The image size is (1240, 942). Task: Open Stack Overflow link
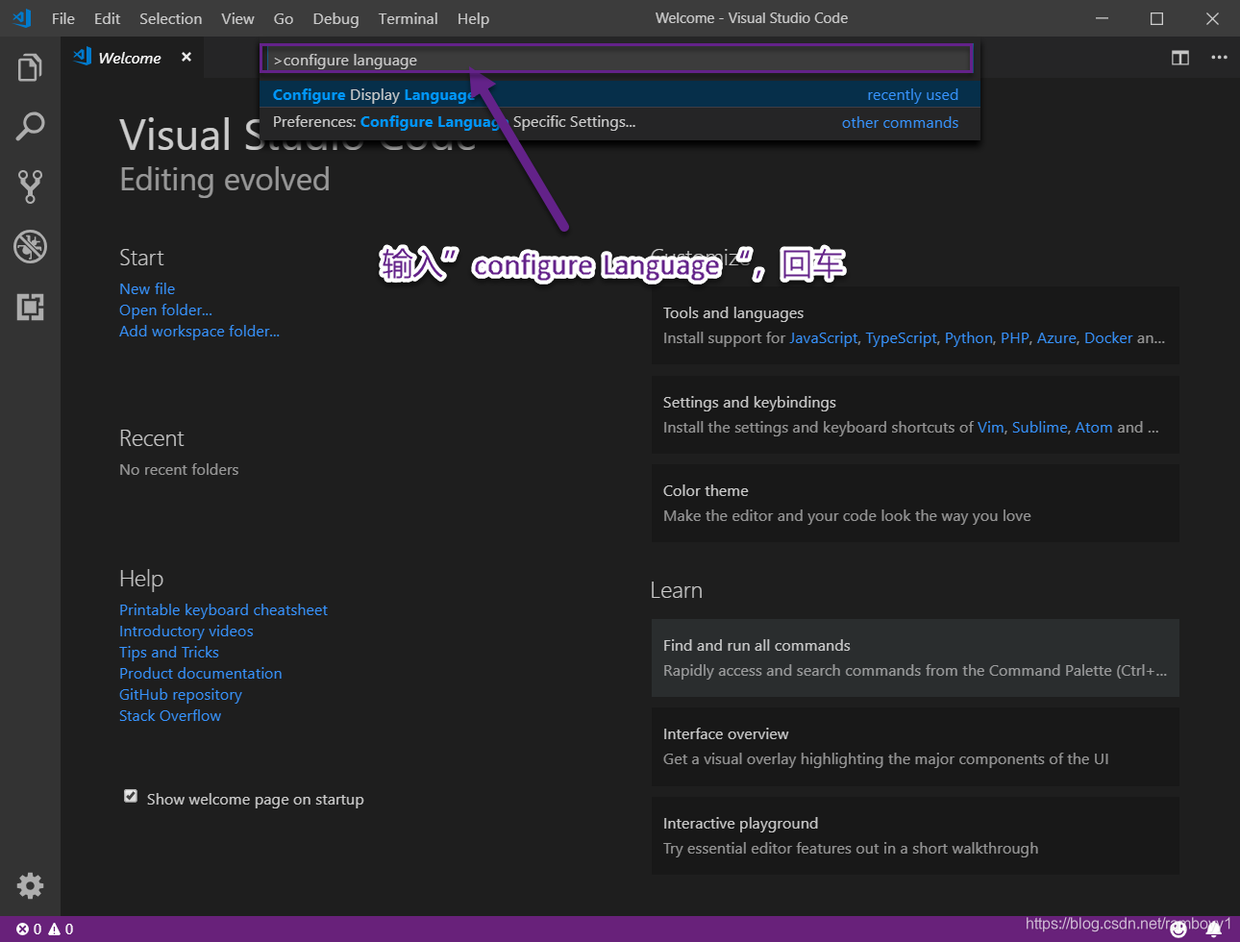(170, 715)
